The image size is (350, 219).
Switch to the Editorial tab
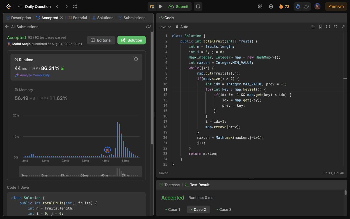click(77, 18)
